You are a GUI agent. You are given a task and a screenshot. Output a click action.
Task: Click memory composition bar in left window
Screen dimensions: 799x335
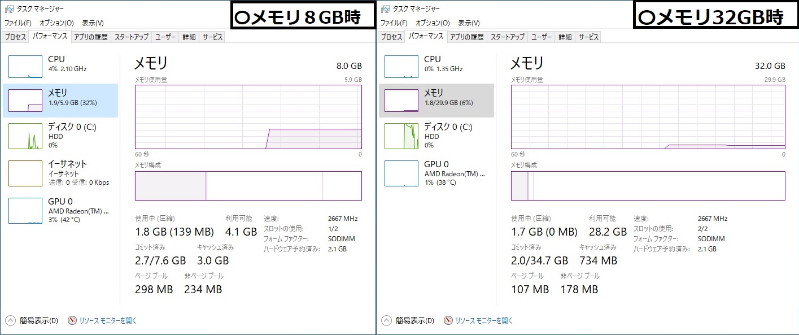[x=248, y=186]
